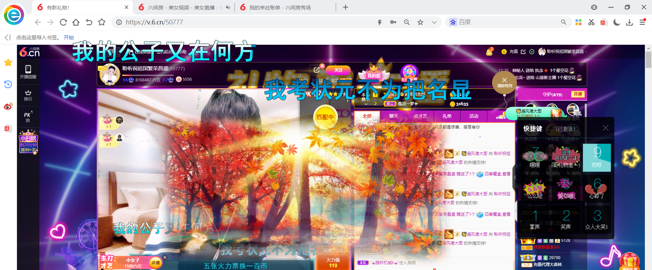Open the colorful extensions grid icon

tap(579, 22)
